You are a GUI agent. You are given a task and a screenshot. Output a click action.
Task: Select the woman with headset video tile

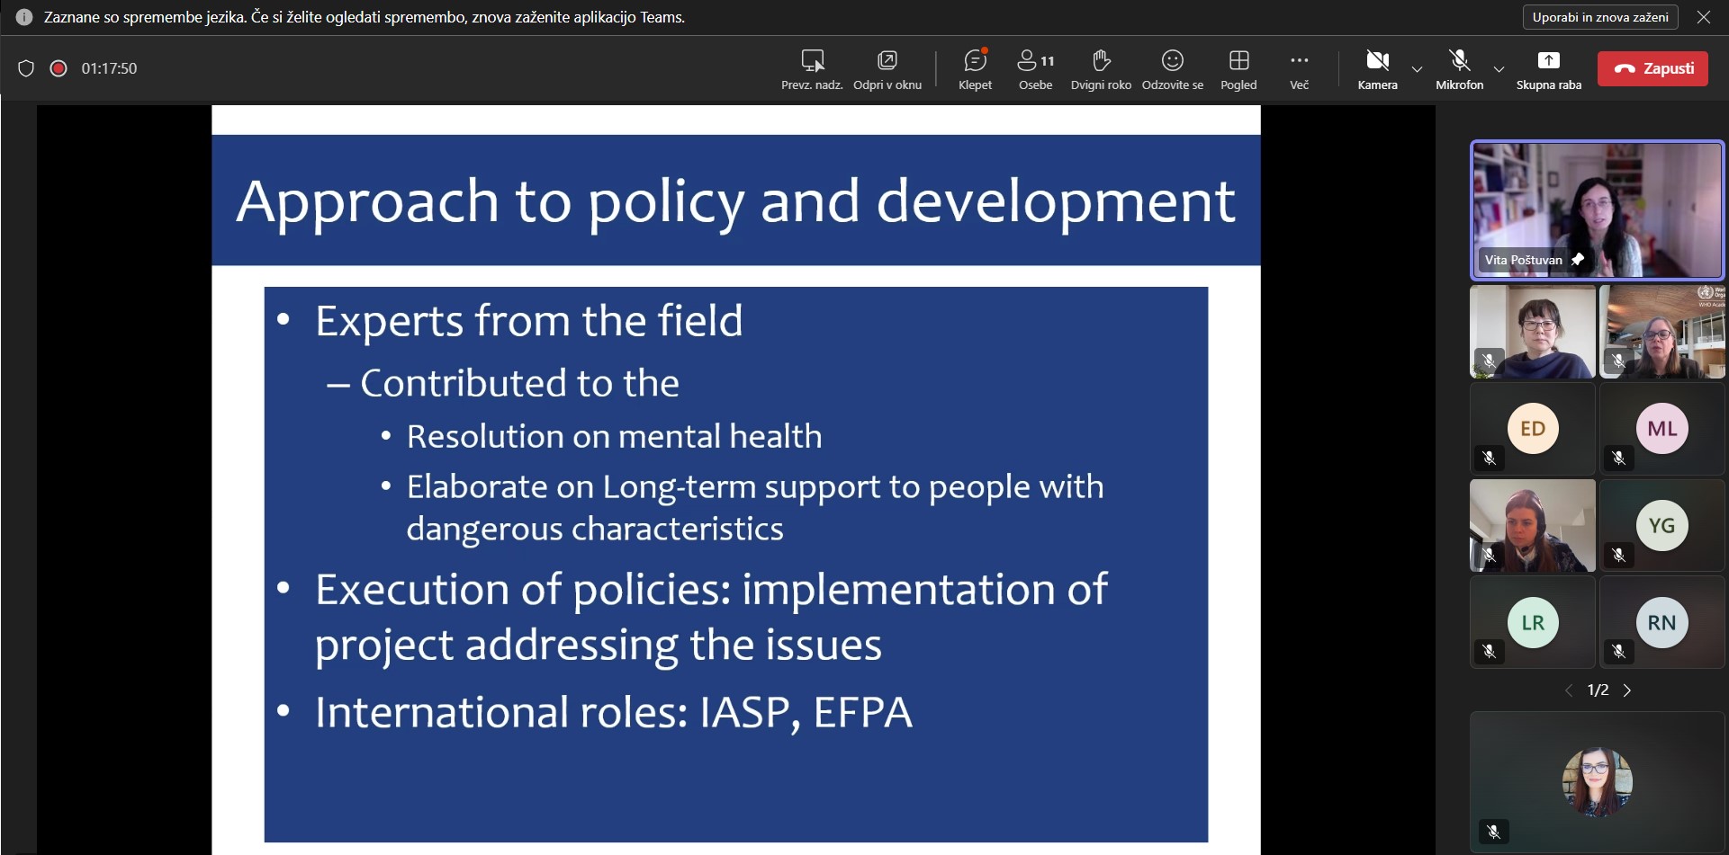click(x=1533, y=526)
